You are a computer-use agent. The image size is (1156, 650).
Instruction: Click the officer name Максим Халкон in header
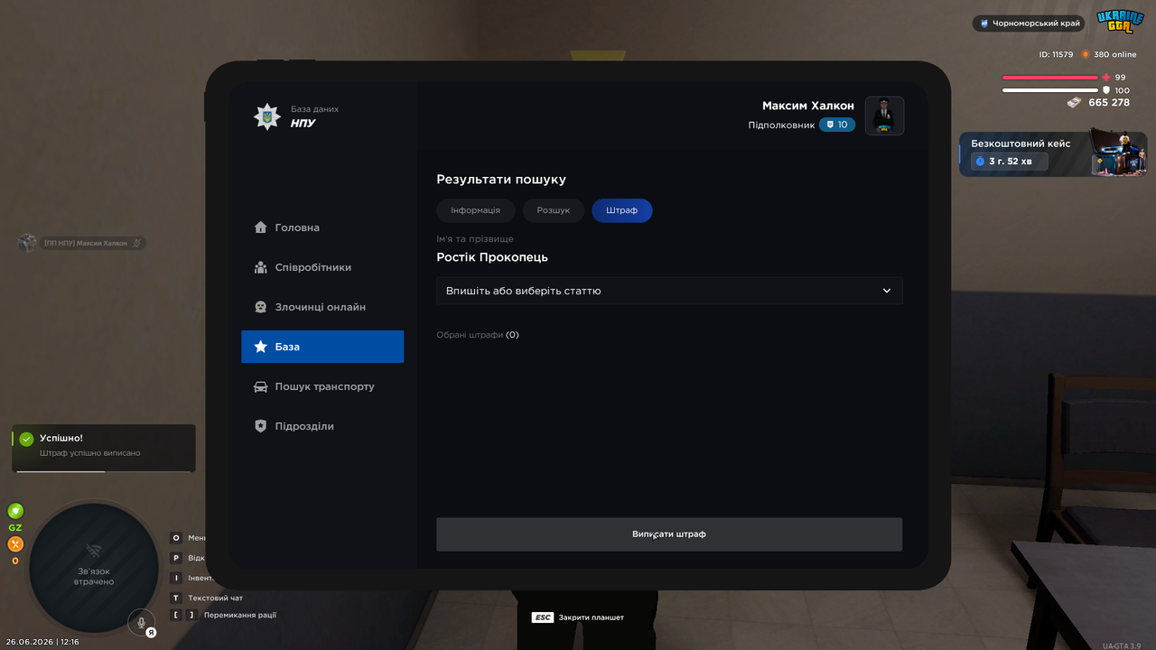pyautogui.click(x=808, y=106)
